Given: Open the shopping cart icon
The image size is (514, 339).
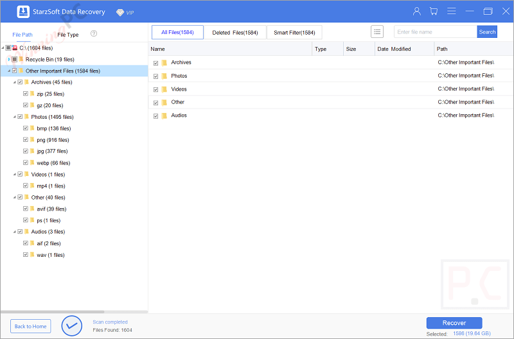Looking at the screenshot, I should click(x=434, y=12).
